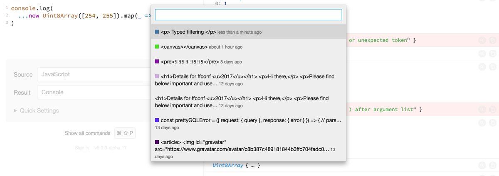Click the green square beside canvas entry

click(x=157, y=47)
